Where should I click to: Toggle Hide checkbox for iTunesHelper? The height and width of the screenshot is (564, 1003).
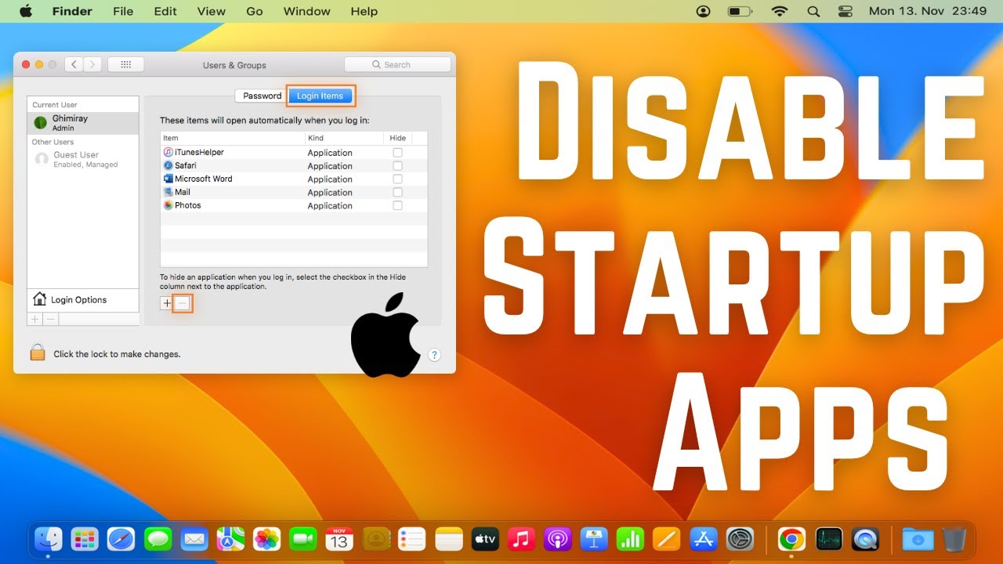pos(397,153)
